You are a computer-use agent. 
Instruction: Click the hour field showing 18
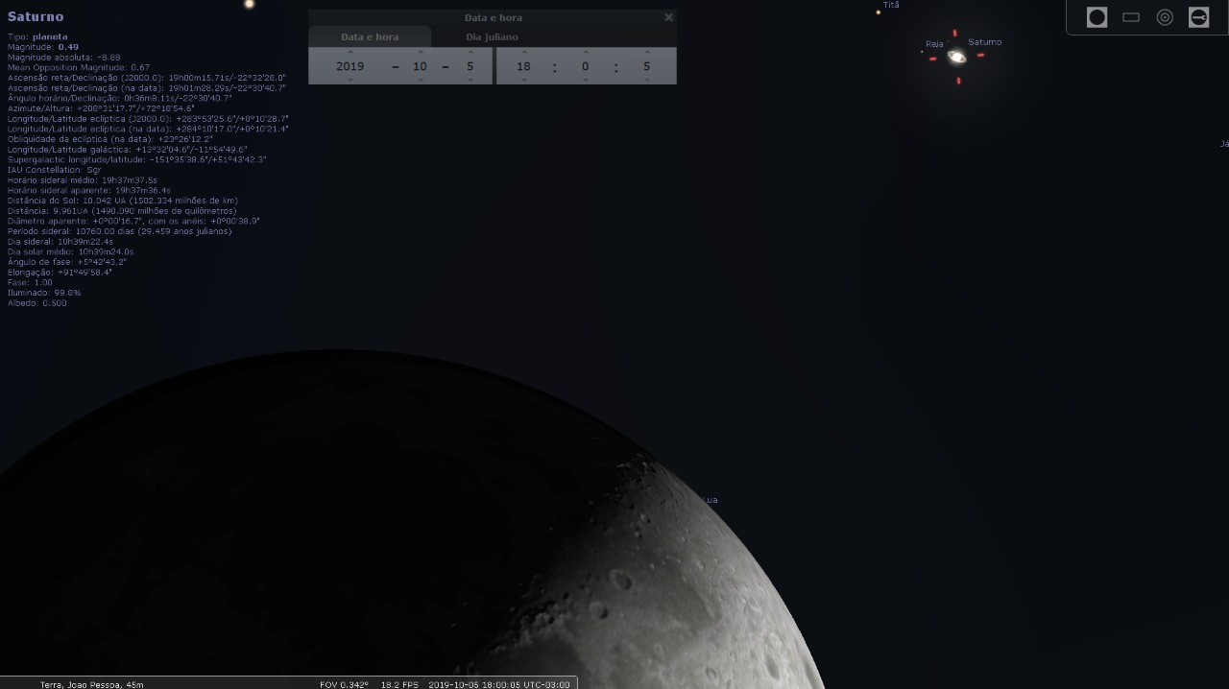point(523,66)
